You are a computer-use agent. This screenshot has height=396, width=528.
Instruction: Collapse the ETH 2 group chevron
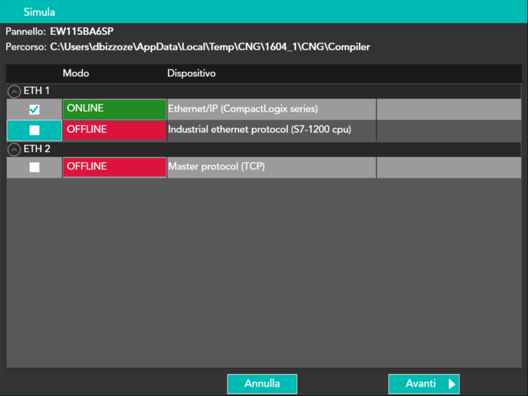click(14, 150)
